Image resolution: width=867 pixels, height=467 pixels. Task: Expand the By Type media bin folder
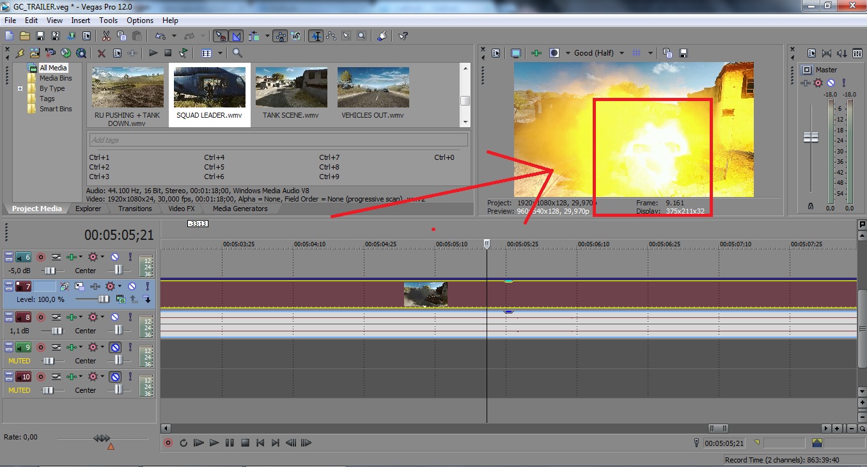[x=20, y=88]
